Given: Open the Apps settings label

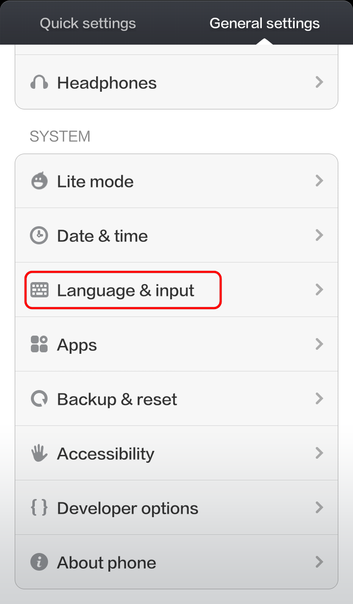Looking at the screenshot, I should coord(77,345).
